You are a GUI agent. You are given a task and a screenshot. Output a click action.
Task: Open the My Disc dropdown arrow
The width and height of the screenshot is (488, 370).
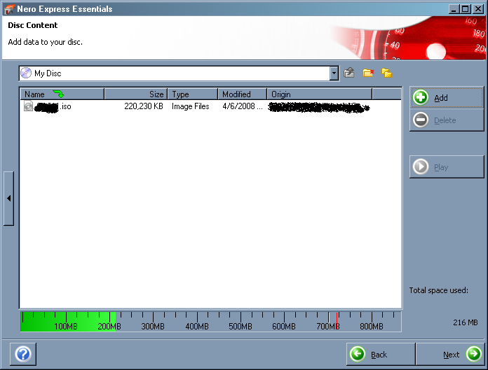point(334,73)
